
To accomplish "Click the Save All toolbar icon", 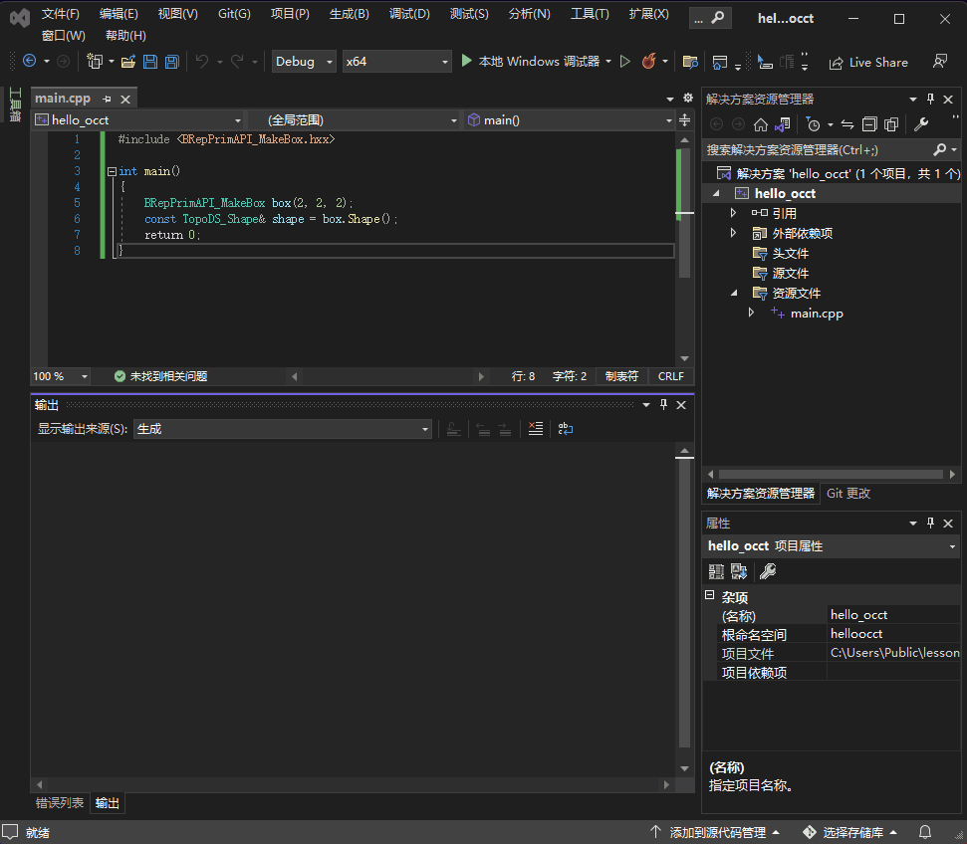I will [171, 62].
